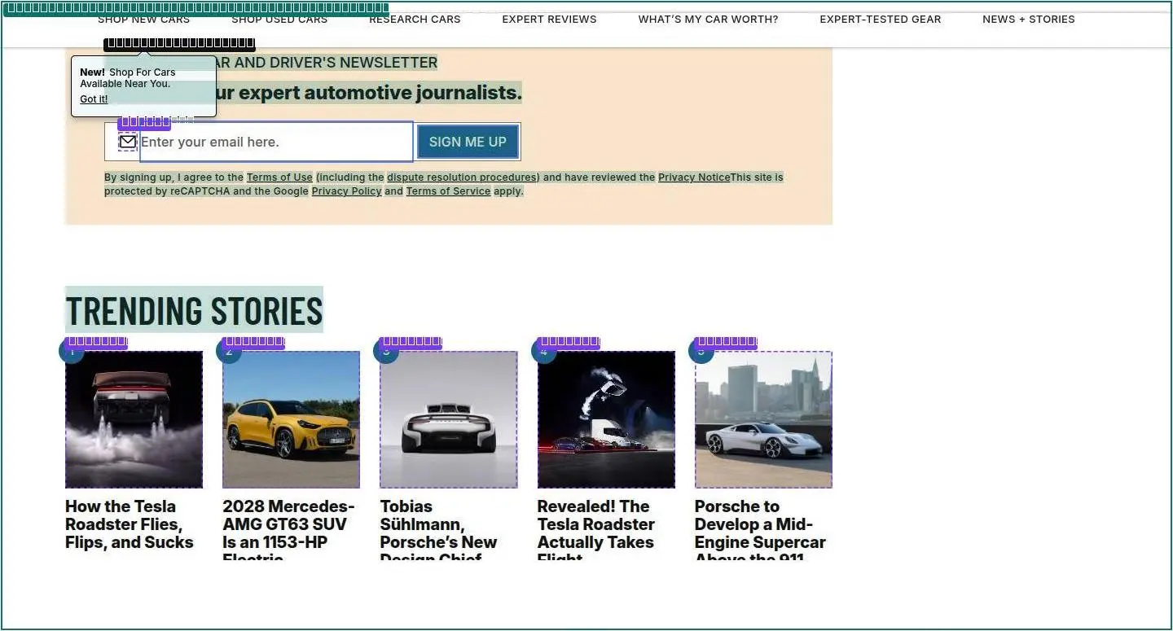View Google's Privacy Policy link
Screen dimensions: 1173x631
pyautogui.click(x=346, y=191)
